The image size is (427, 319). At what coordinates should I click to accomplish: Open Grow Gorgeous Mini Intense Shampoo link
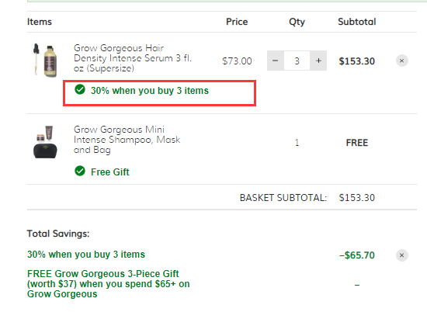(x=127, y=140)
